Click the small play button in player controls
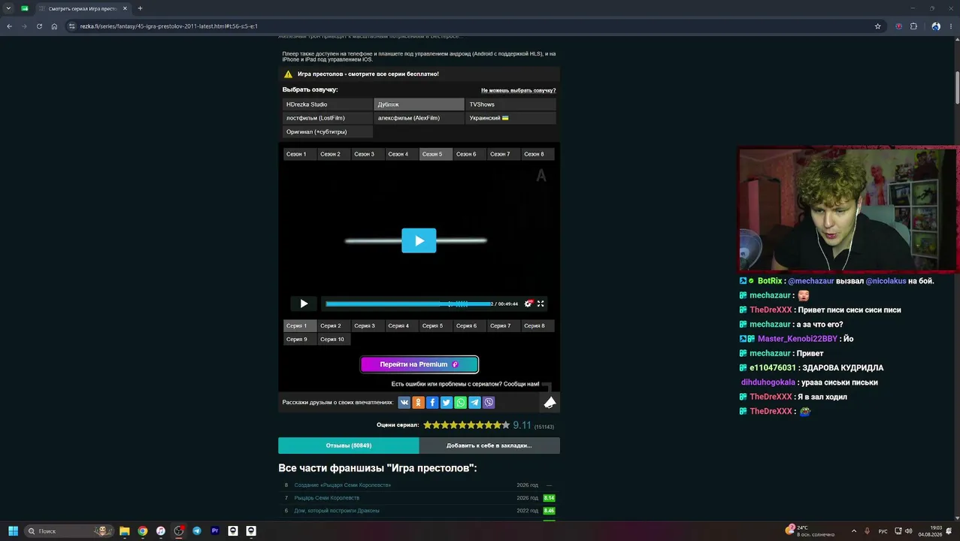Image resolution: width=960 pixels, height=541 pixels. tap(304, 304)
